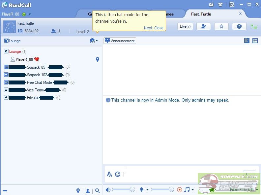This screenshot has width=261, height=195.
Task: Collapse the Free Chat Mode channel
Action: click(x=6, y=82)
